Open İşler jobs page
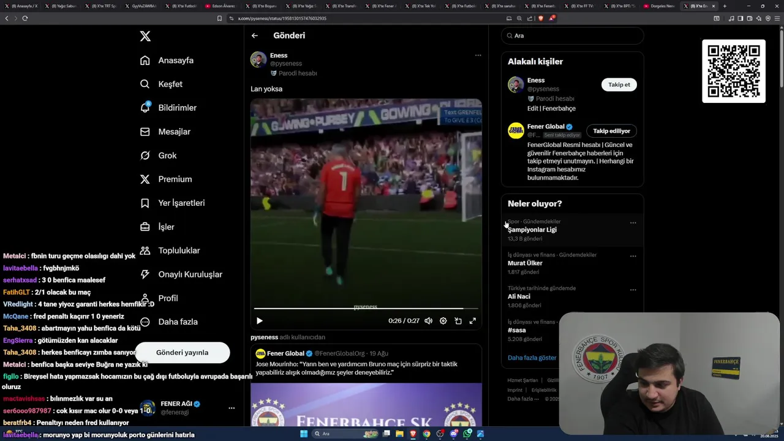This screenshot has height=441, width=784. pos(157,227)
